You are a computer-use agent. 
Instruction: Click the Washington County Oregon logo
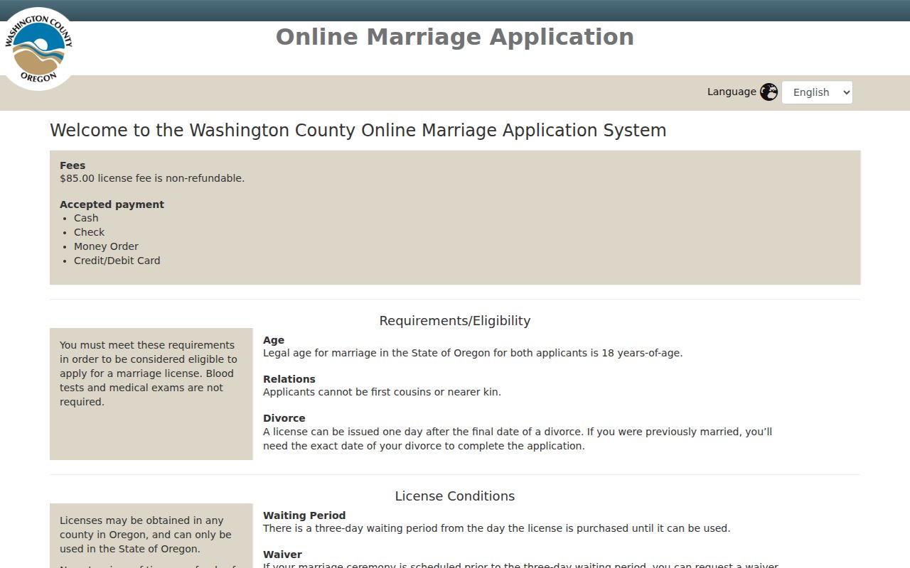[38, 49]
